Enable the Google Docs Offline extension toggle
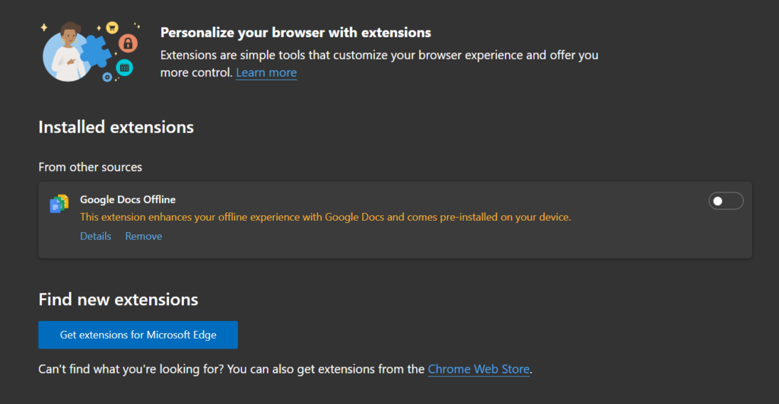 click(725, 201)
